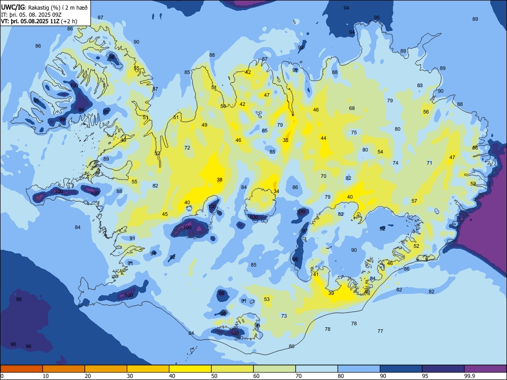Click the amber 20–30 legend swatch
Viewport: 507px width, 380px height.
pyautogui.click(x=106, y=369)
